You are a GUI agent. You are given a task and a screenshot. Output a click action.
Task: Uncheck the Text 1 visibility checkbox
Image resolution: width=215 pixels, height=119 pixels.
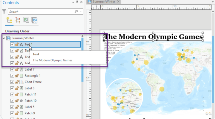point(12,44)
